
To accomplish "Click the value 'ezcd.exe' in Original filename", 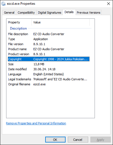I will point(39,84).
